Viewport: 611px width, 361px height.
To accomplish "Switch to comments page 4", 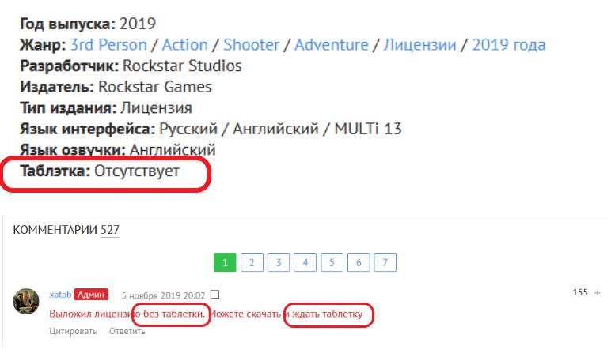I will 305,262.
